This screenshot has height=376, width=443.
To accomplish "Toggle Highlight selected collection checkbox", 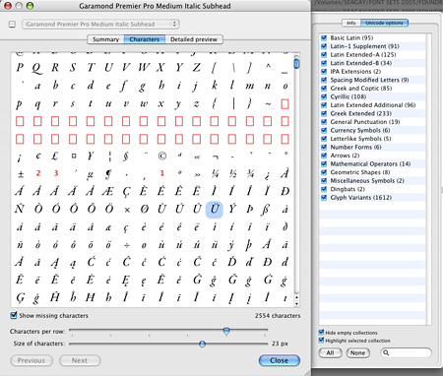I will point(321,341).
